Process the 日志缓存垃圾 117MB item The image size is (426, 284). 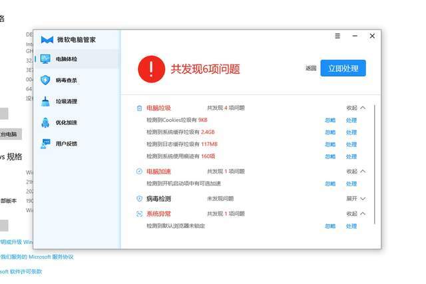coord(351,144)
